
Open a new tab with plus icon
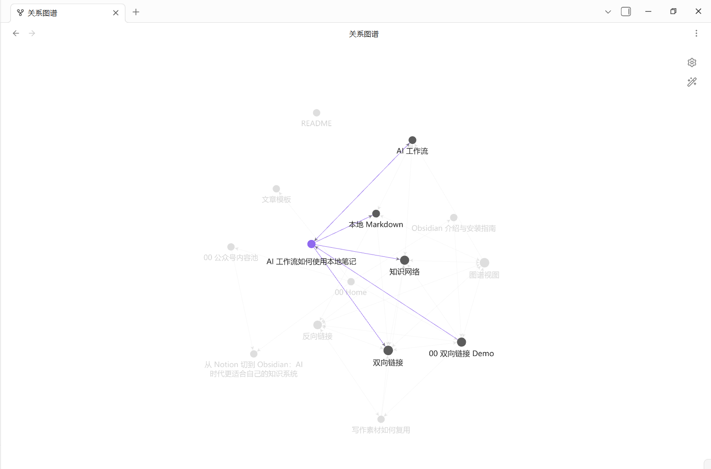pos(136,12)
